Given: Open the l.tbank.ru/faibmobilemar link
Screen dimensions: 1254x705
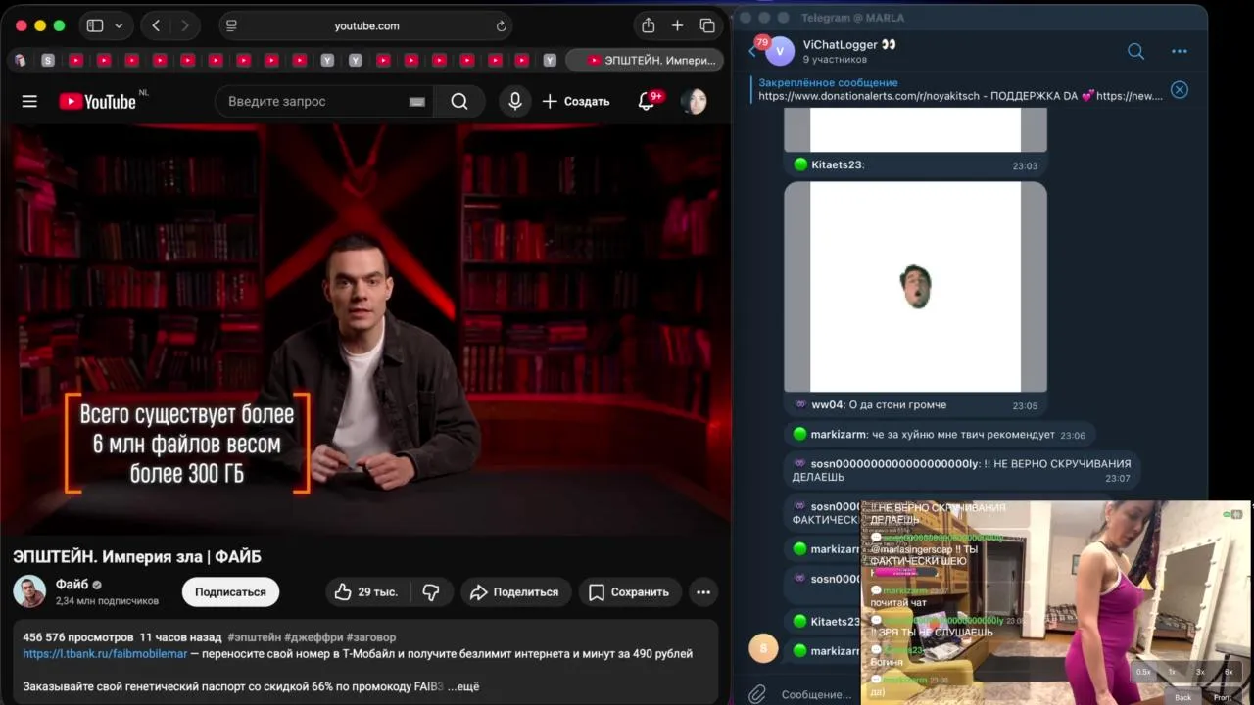Looking at the screenshot, I should point(105,653).
